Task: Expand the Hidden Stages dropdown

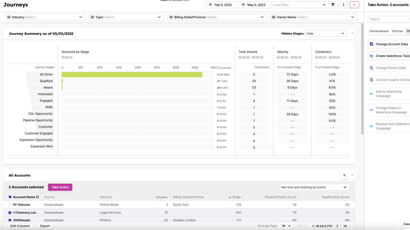Action: pos(326,34)
